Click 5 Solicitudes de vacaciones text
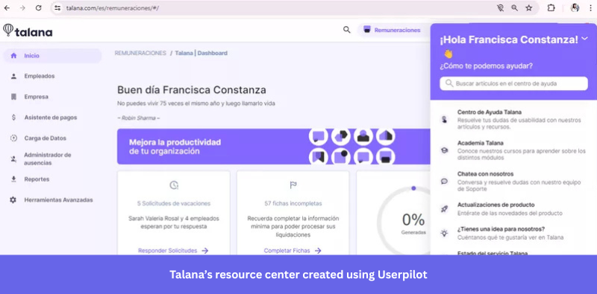 tap(174, 204)
